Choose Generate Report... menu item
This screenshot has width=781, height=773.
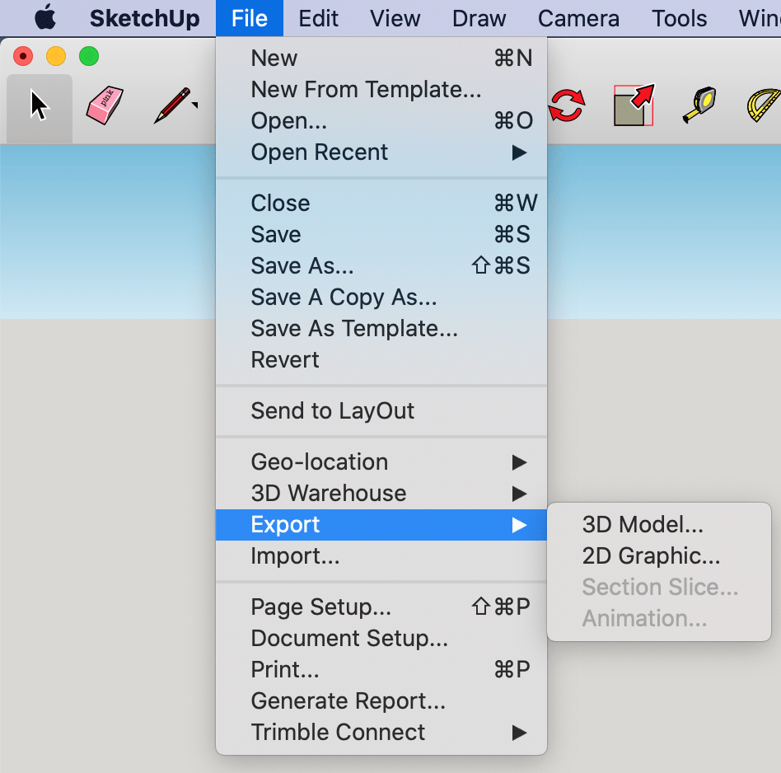click(x=381, y=701)
